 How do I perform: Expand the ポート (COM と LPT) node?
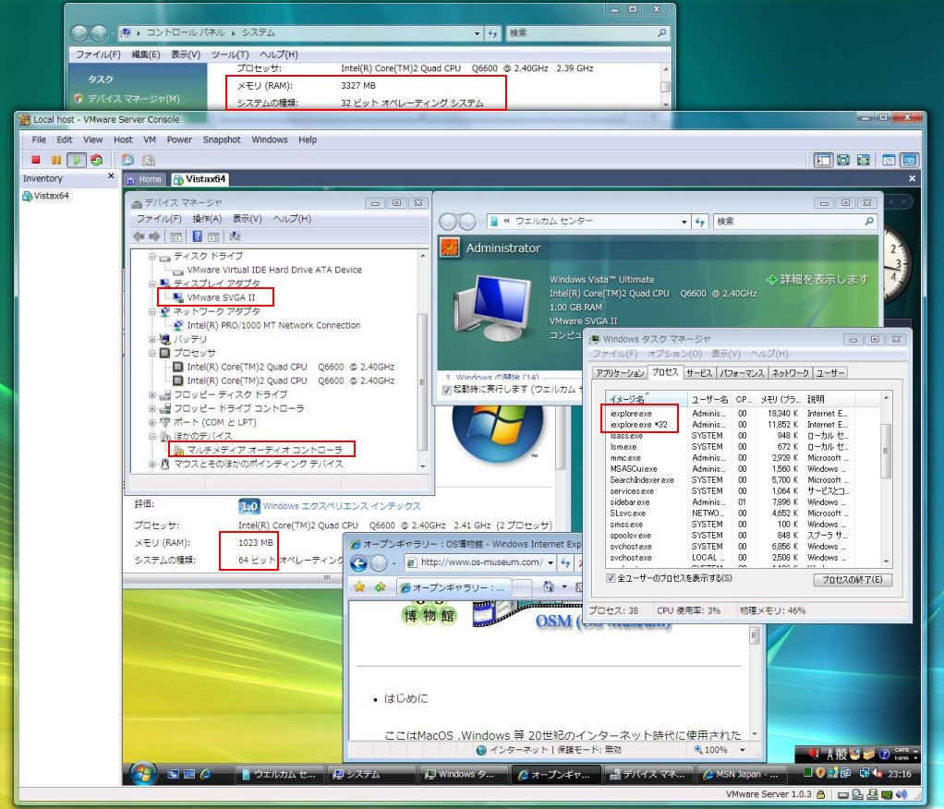152,423
